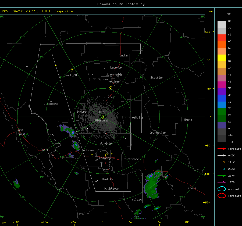Click the Ponoka town label
The height and width of the screenshot is (226, 242).
[x=123, y=55]
